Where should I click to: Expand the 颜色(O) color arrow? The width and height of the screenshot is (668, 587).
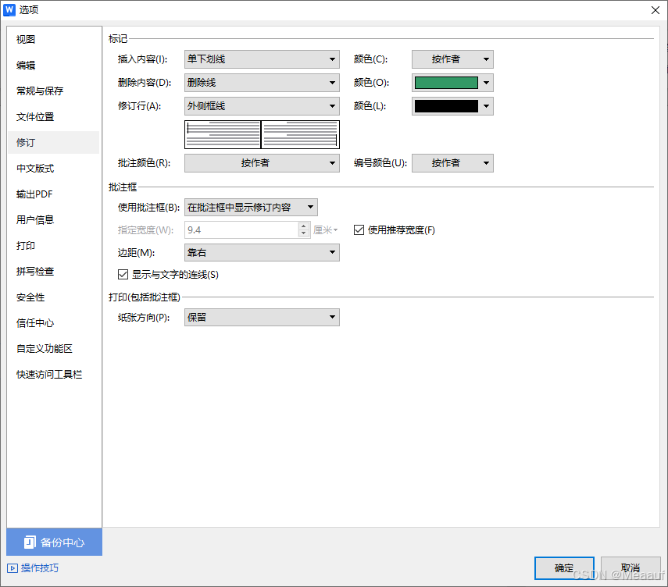486,83
